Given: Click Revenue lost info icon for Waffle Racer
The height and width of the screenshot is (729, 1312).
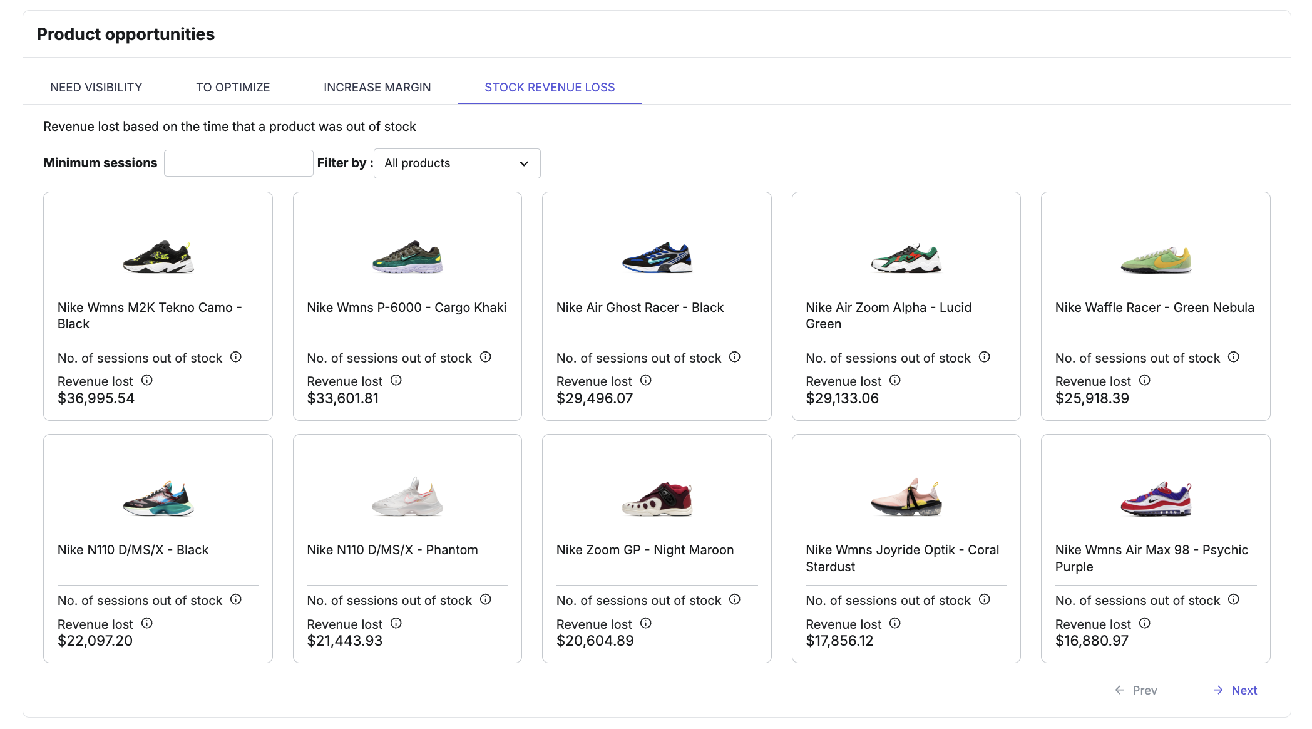Looking at the screenshot, I should tap(1145, 380).
